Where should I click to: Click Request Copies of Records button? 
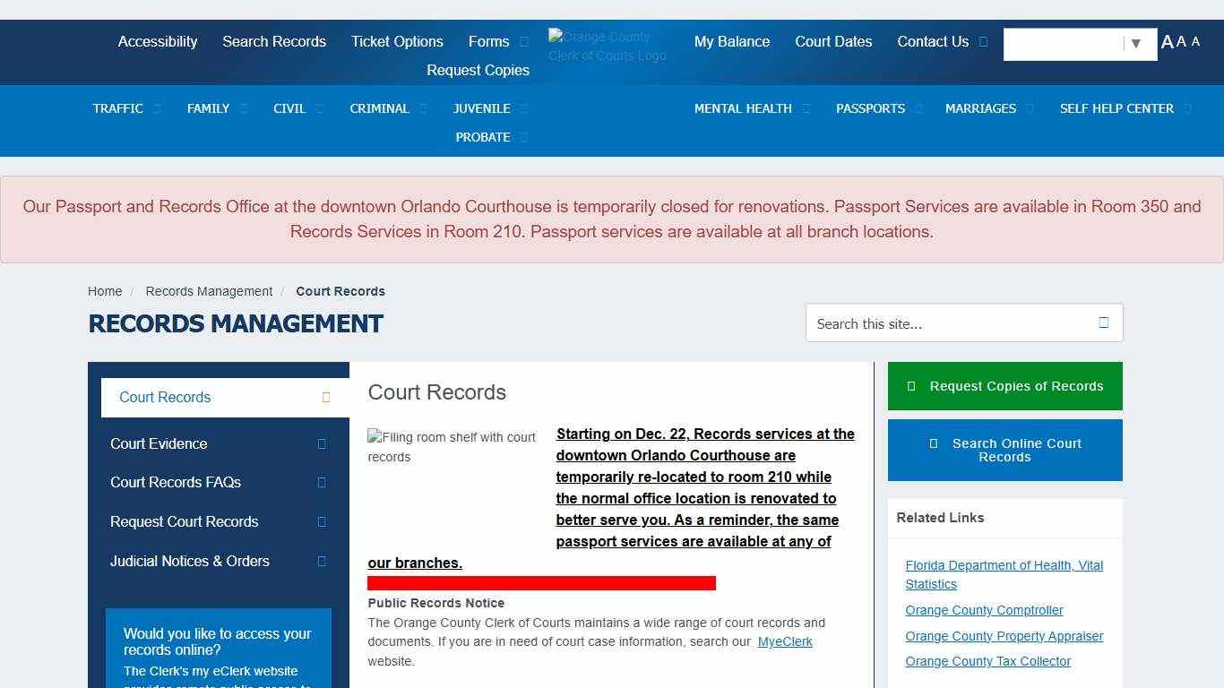click(1004, 386)
